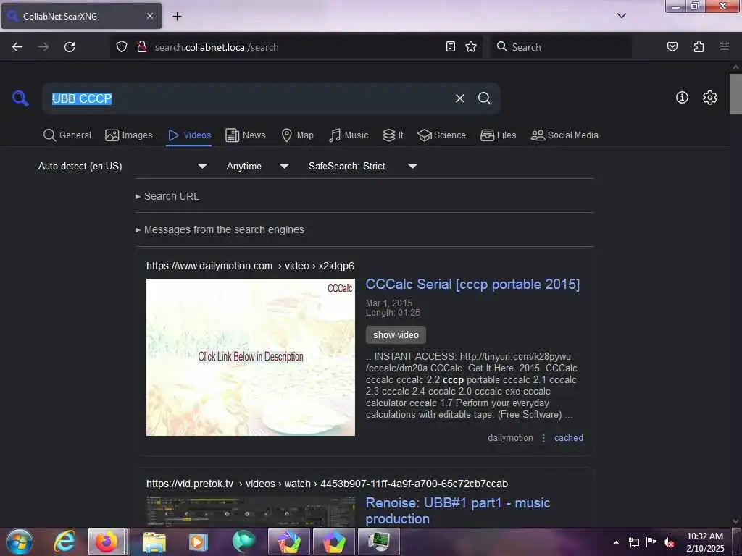Switch to the News category tab

(x=246, y=135)
